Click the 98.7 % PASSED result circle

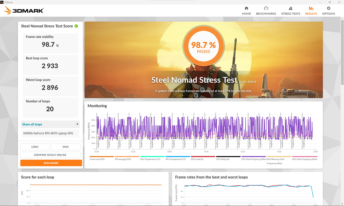[203, 46]
